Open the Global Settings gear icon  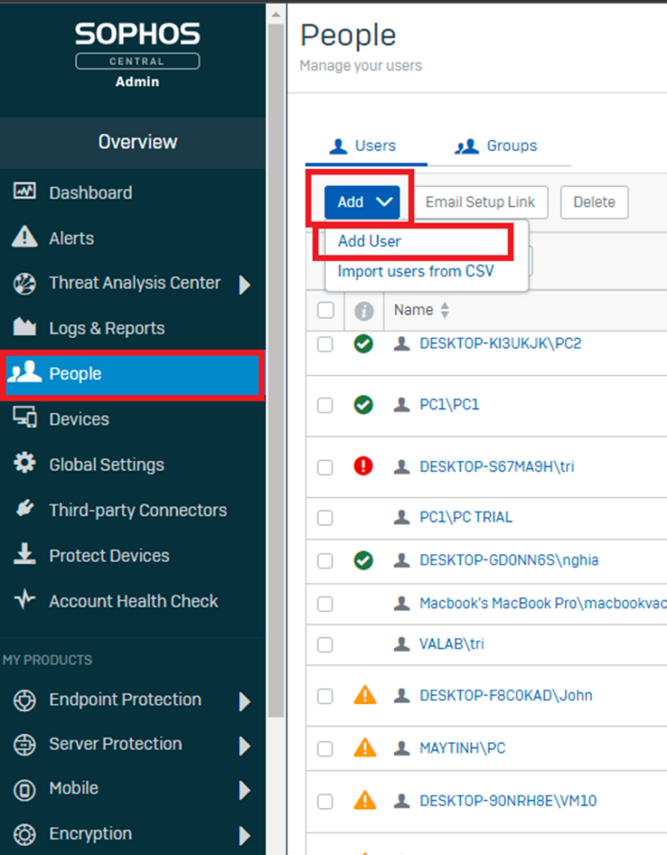tap(24, 463)
